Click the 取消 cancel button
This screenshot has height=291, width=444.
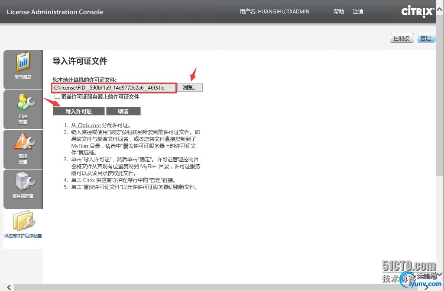tap(123, 111)
